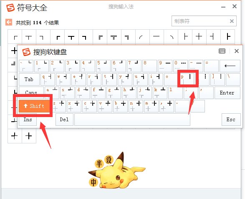Viewport: 245px width, 199px height.
Task: Select the horizontal line ─ symbol in results
Action: (156, 37)
